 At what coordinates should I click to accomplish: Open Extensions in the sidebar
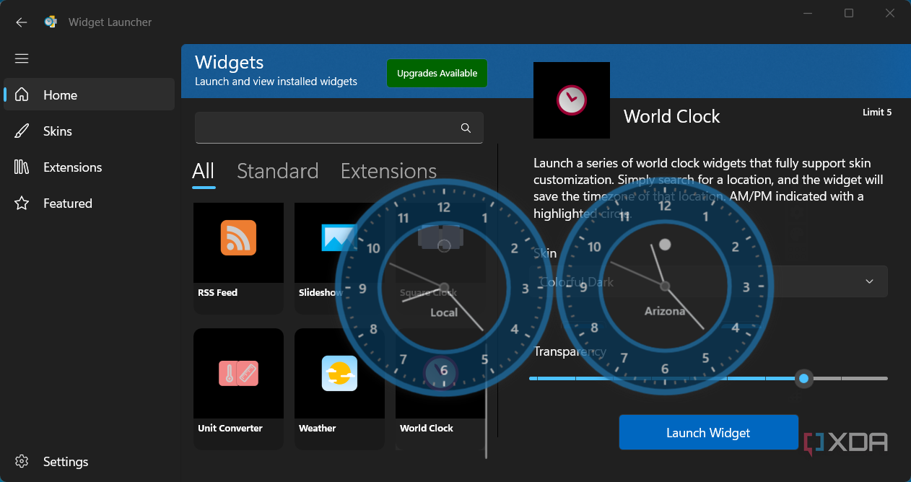tap(72, 167)
